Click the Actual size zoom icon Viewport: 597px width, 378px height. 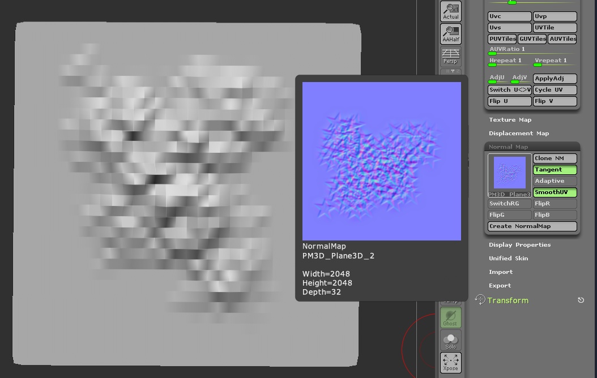click(x=451, y=11)
